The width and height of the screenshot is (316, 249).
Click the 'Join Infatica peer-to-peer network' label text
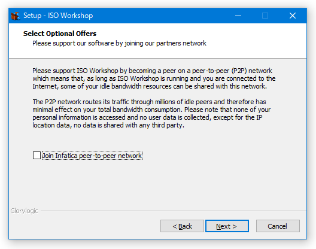(x=92, y=156)
